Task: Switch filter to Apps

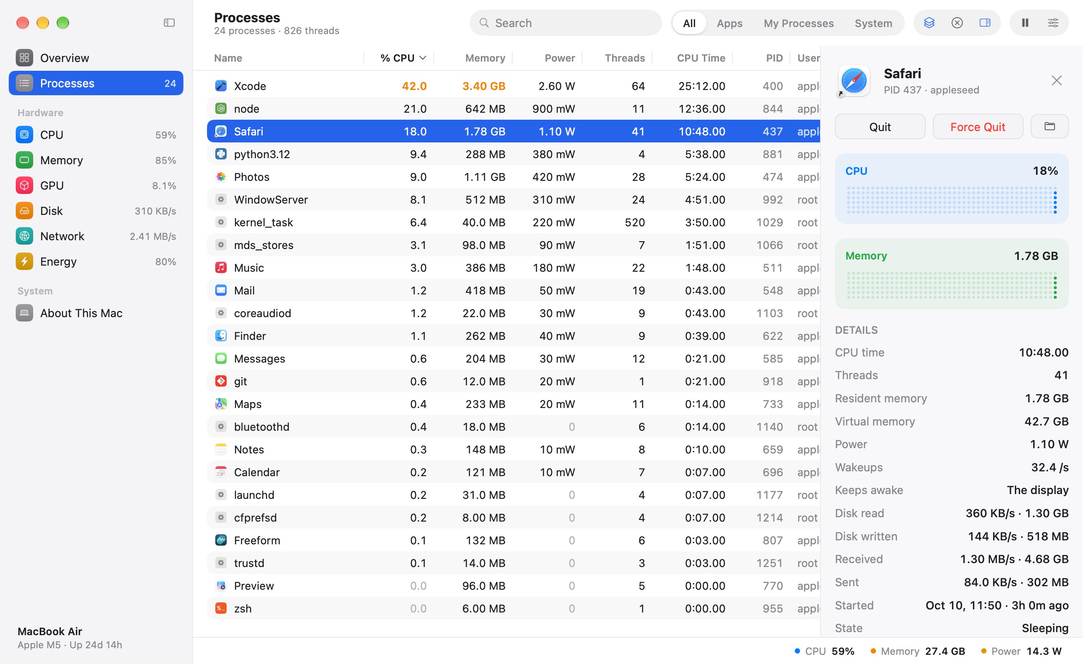Action: pyautogui.click(x=730, y=23)
